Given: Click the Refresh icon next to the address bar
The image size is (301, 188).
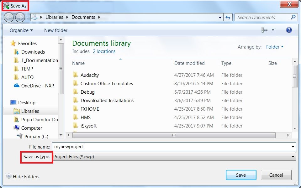Looking at the screenshot, I should [x=228, y=18].
